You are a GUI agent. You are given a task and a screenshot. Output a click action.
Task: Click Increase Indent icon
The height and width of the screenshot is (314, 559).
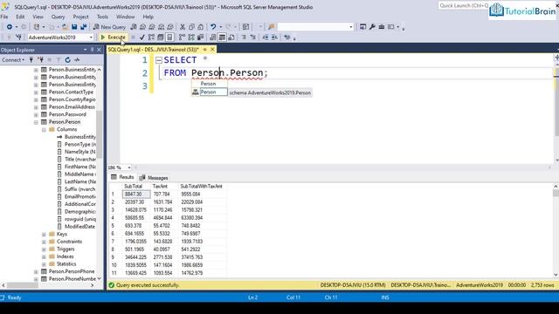[x=274, y=37]
